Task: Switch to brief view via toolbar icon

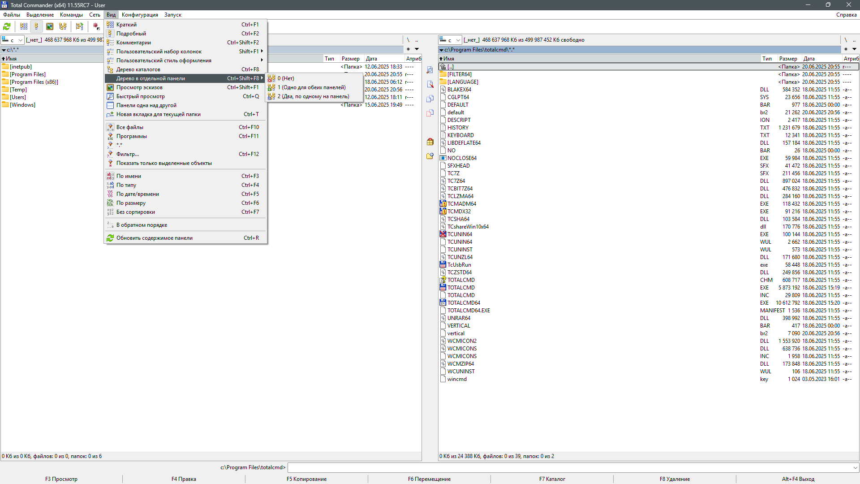Action: point(24,26)
